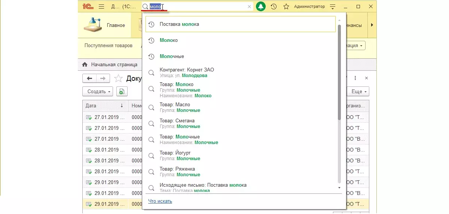Open favorites star in title bar
The image size is (449, 214).
[286, 6]
